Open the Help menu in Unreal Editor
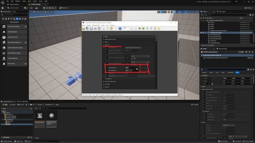Image resolution: width=255 pixels, height=143 pixels. tap(46, 1)
